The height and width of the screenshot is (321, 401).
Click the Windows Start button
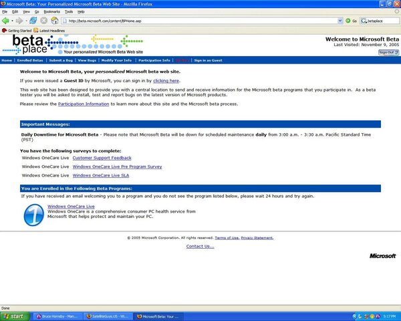[x=14, y=316]
